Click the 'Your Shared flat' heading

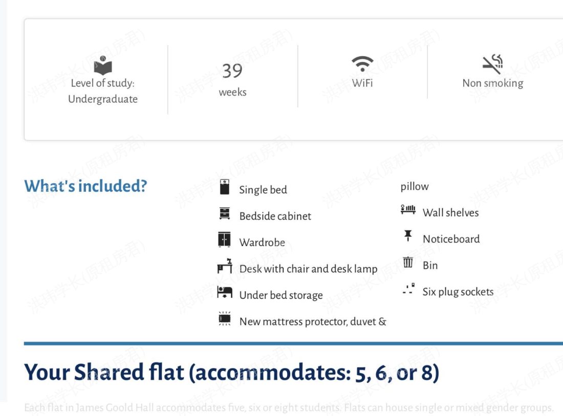pos(231,372)
